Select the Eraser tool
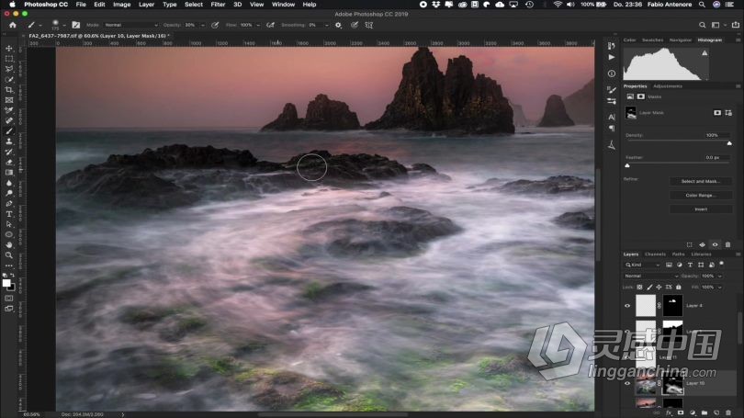The image size is (744, 418). point(9,163)
